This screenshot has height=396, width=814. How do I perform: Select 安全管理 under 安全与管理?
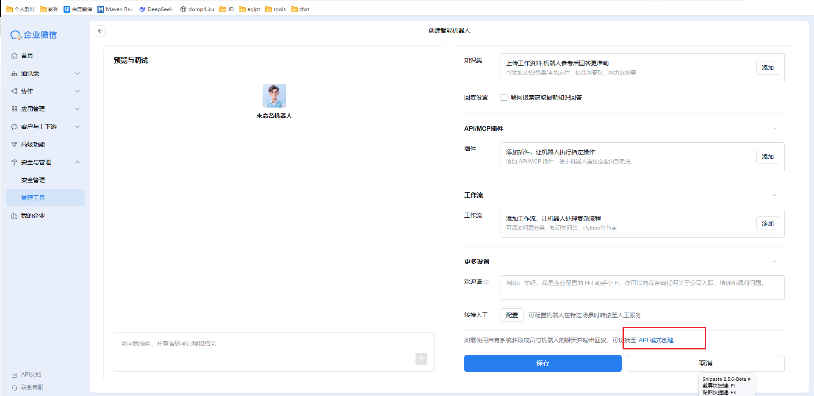coord(33,180)
